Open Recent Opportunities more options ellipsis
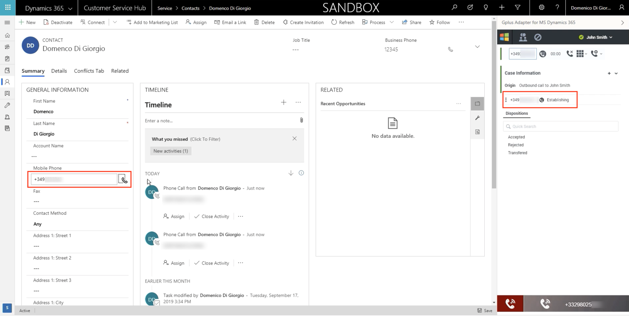629x316 pixels. tap(458, 103)
